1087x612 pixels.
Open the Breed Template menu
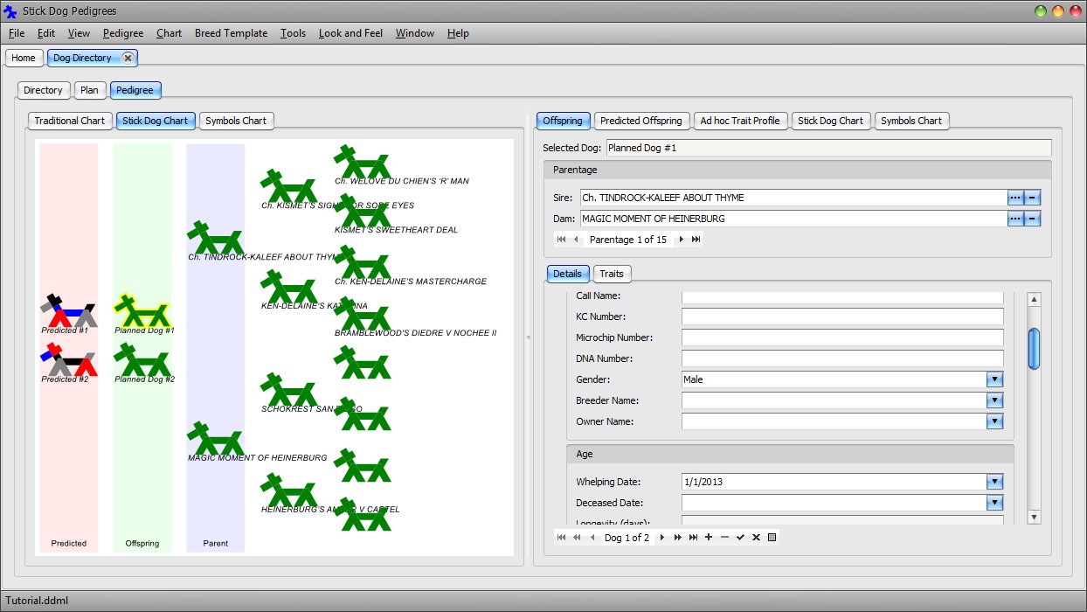tap(231, 33)
